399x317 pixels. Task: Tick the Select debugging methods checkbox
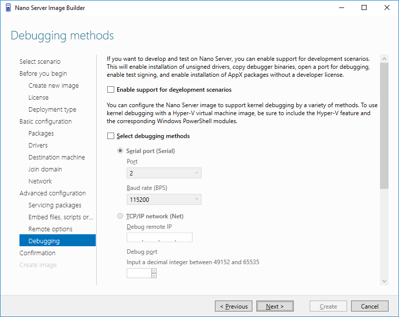coord(110,136)
